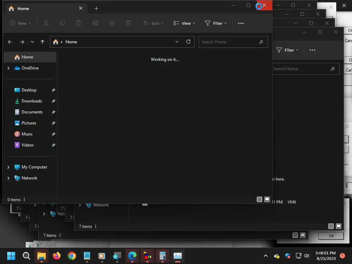Launch Firefox from the taskbar
This screenshot has height=264, width=352.
pos(57,256)
